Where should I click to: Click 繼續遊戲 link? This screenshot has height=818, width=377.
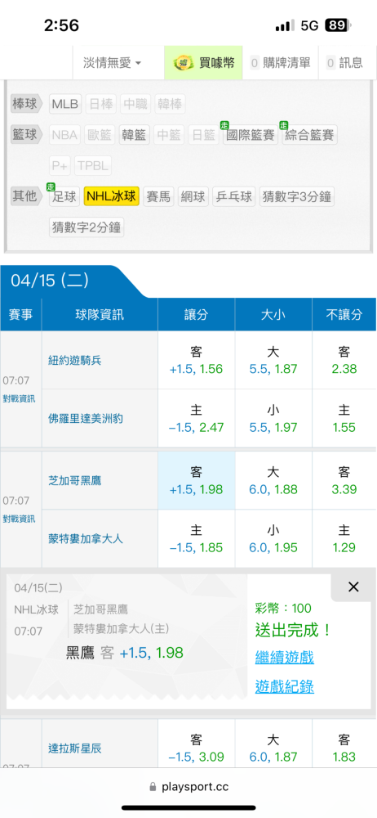point(284,657)
